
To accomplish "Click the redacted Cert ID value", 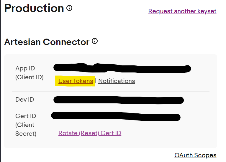I will (x=116, y=116).
